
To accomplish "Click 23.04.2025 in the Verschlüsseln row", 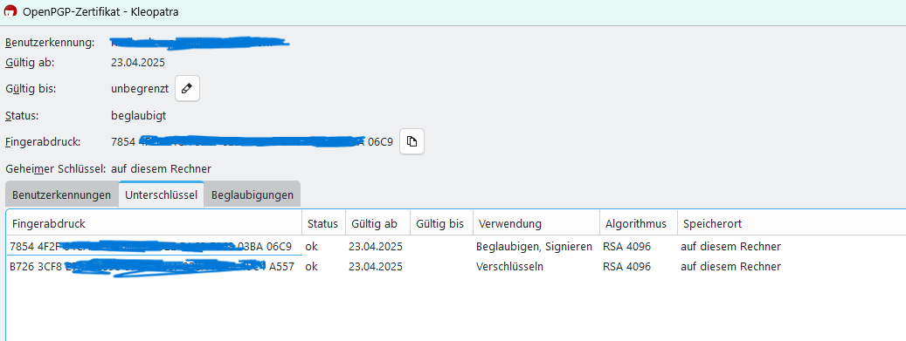I will 376,267.
